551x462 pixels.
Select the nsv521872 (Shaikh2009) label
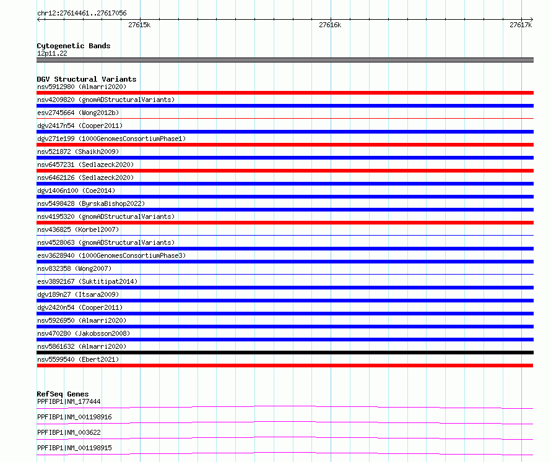78,152
